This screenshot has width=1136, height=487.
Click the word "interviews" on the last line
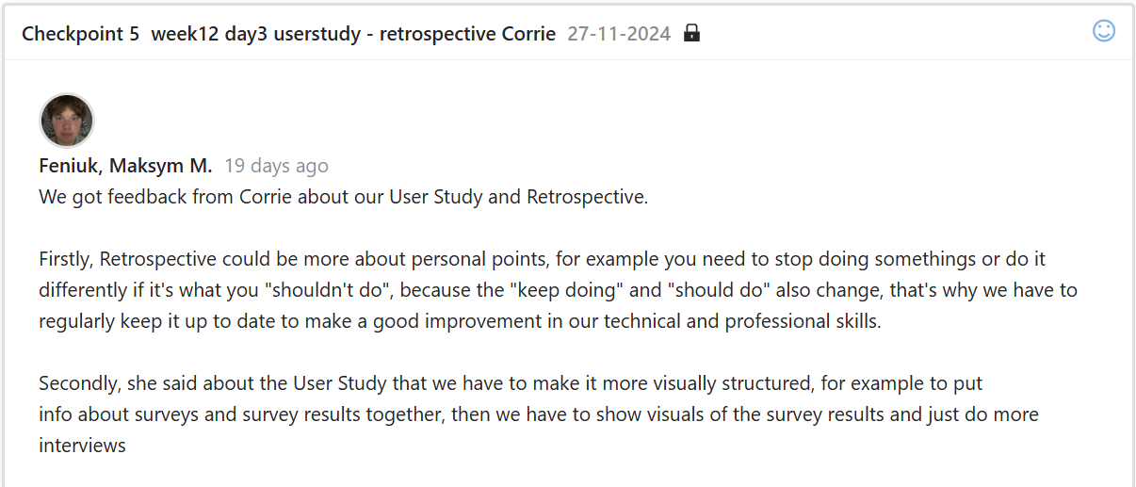point(82,446)
